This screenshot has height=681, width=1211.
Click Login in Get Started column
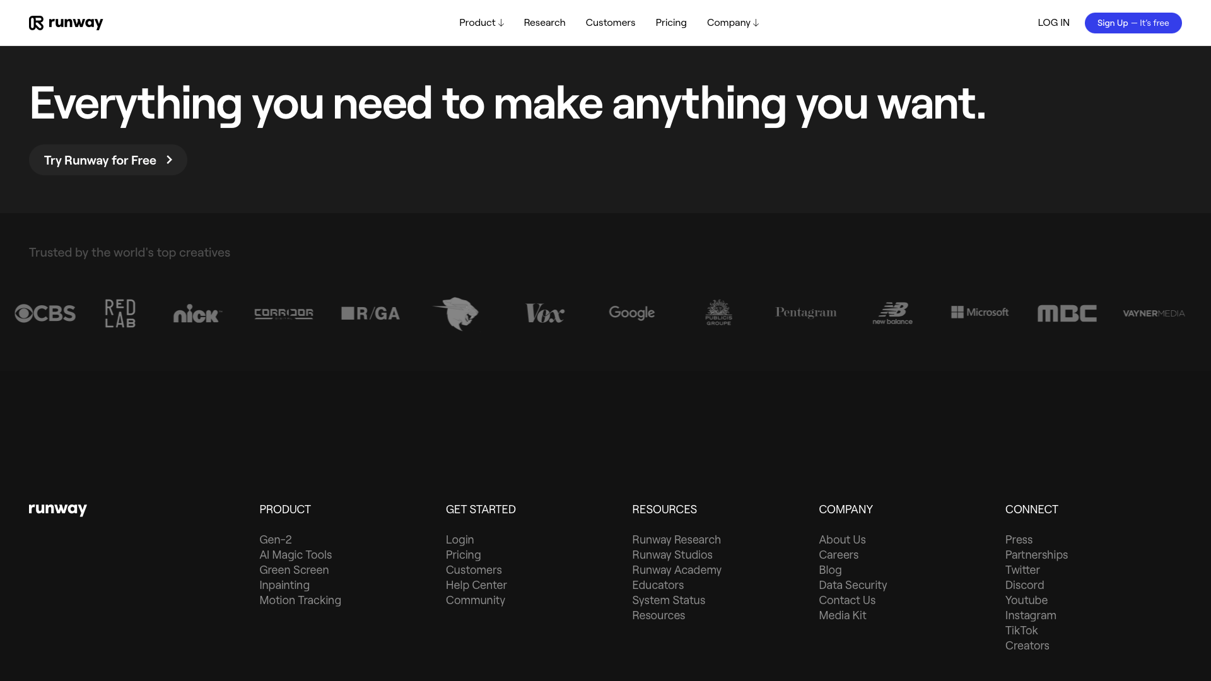pyautogui.click(x=460, y=540)
